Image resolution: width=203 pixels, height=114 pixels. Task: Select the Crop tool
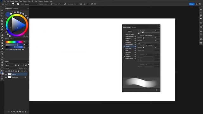(x=2, y=21)
